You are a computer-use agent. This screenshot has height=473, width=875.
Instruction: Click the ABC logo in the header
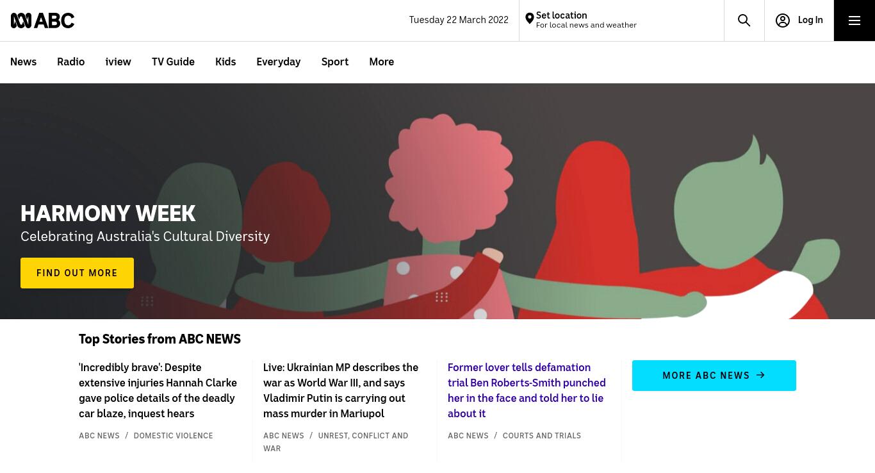(42, 21)
